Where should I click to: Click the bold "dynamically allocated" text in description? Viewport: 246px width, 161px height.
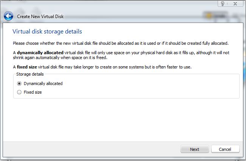[40, 52]
